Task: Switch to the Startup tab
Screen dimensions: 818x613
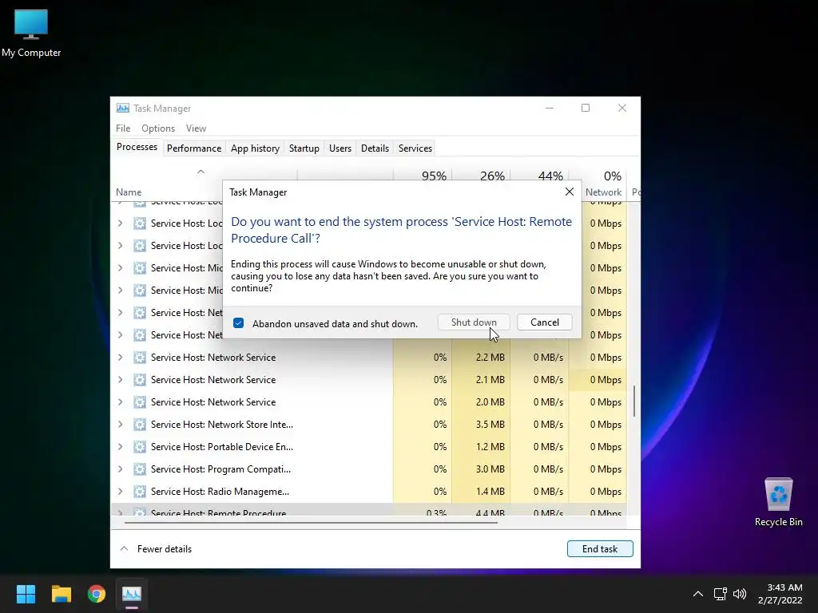Action: pyautogui.click(x=304, y=148)
